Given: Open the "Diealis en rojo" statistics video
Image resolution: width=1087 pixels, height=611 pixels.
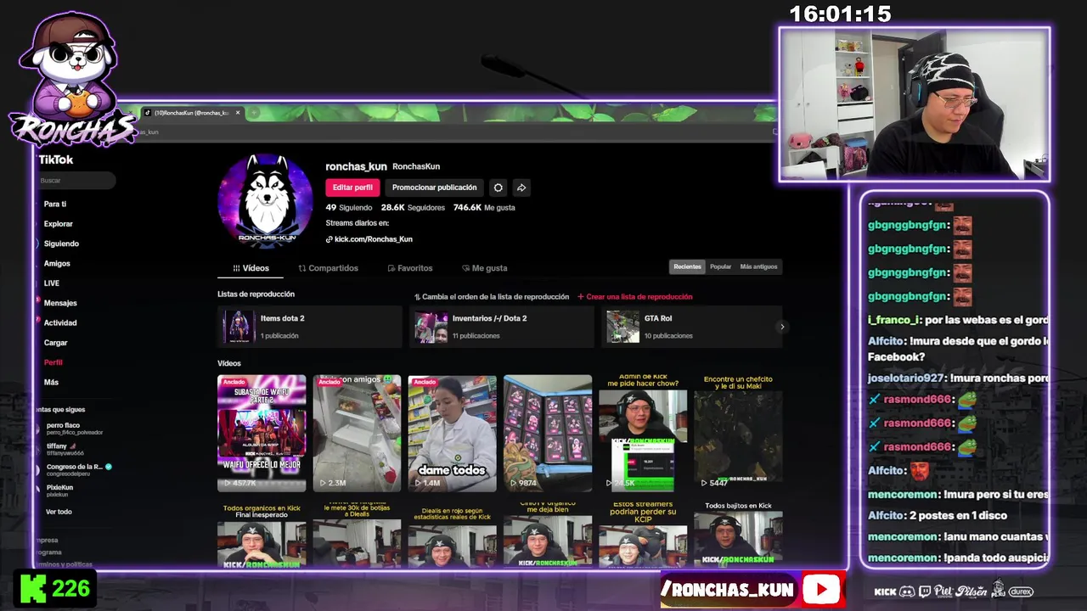Looking at the screenshot, I should [452, 535].
